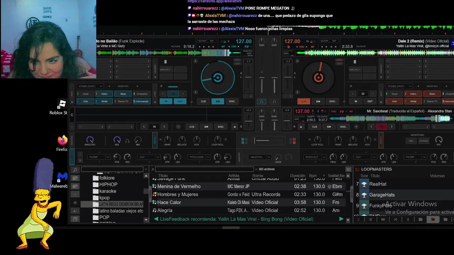Open ECHO OUT effect dropdown
Viewport: 454px width, 255px height.
coord(315,157)
